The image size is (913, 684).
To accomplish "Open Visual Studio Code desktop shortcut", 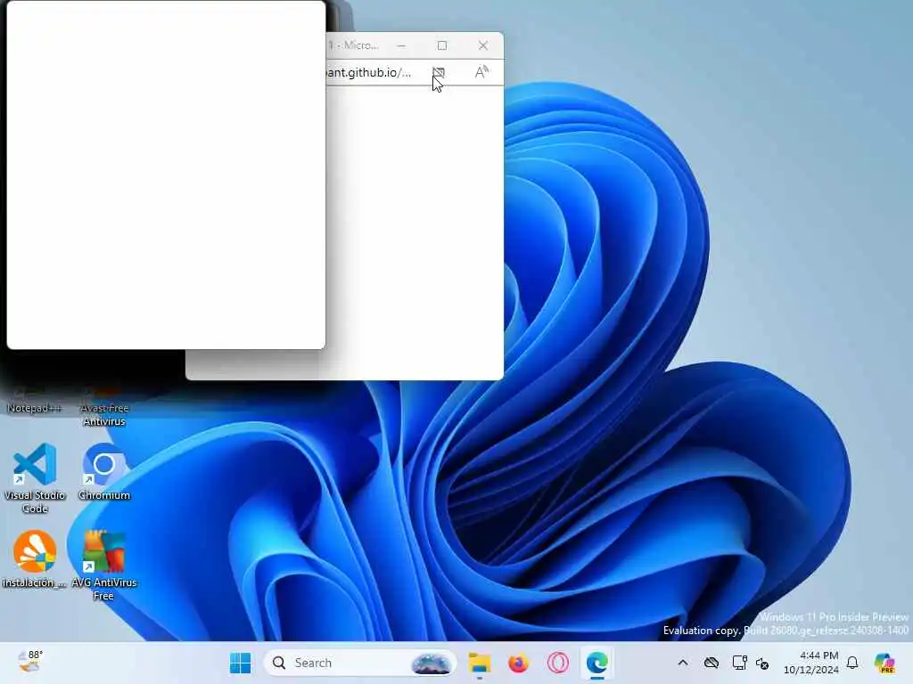I will tap(35, 478).
